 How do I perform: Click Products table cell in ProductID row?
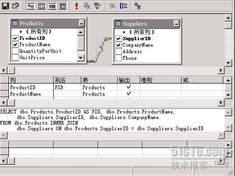(x=99, y=87)
